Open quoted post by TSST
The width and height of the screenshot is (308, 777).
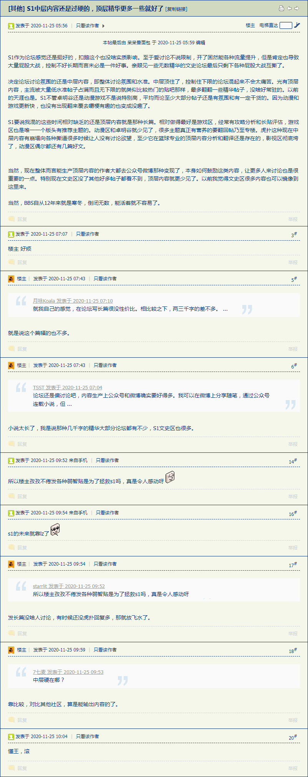click(67, 387)
